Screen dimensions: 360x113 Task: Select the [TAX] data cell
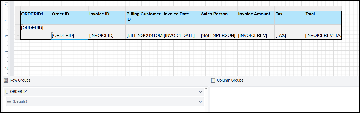click(289, 36)
